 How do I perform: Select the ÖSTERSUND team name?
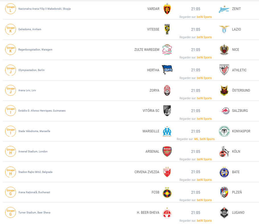(x=241, y=90)
